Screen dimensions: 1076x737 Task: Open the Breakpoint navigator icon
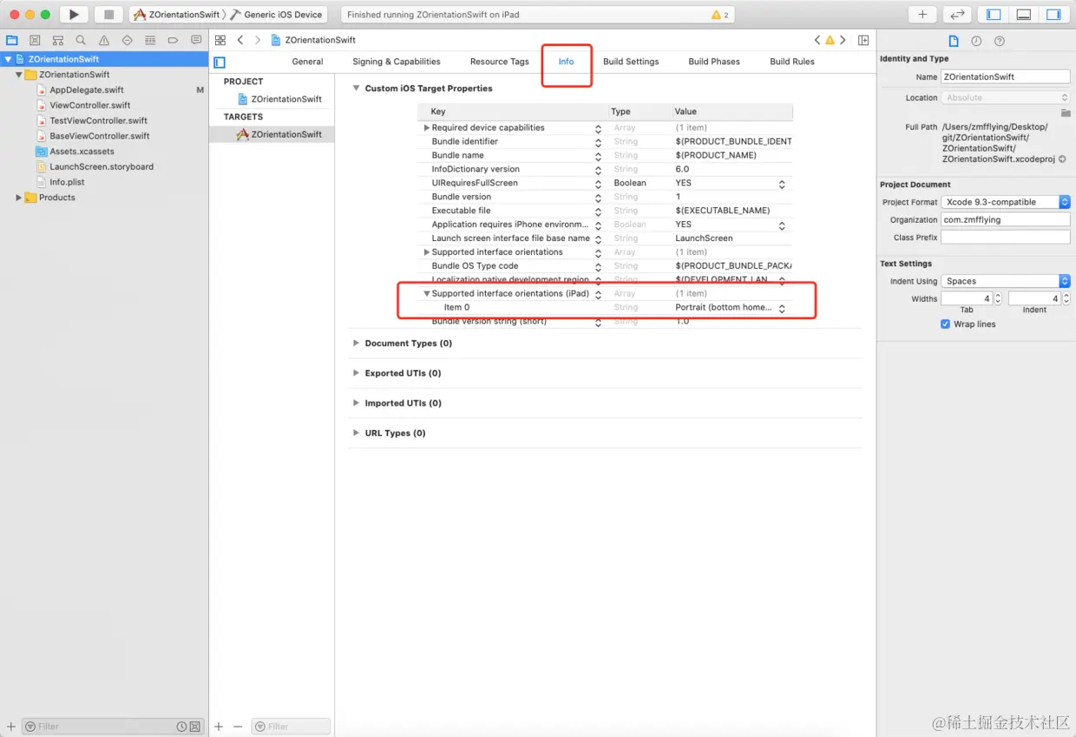coord(173,40)
